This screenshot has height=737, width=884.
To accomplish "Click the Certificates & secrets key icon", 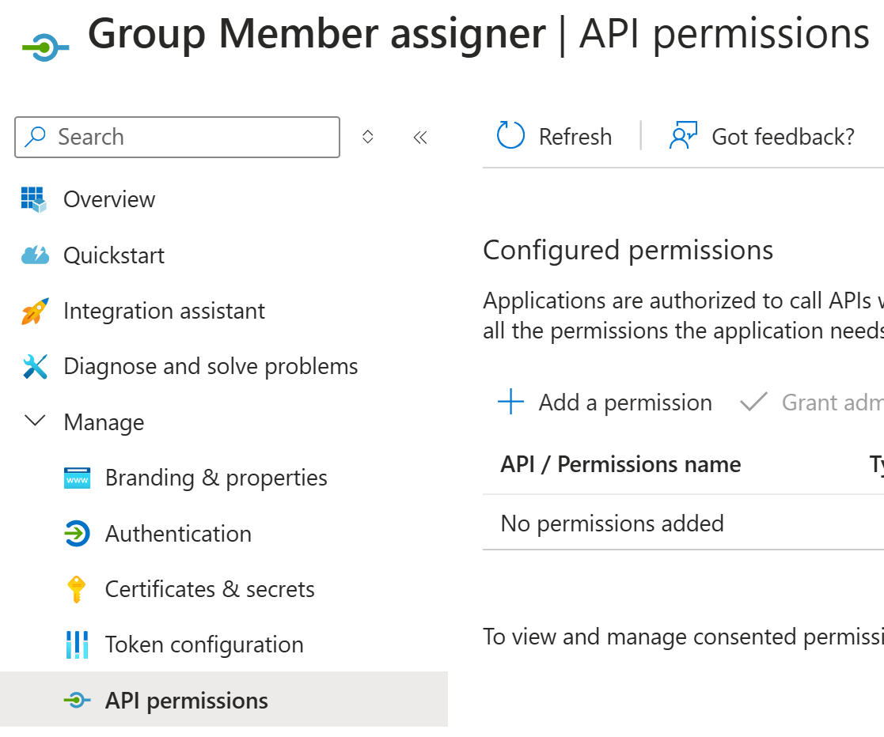I will [77, 589].
